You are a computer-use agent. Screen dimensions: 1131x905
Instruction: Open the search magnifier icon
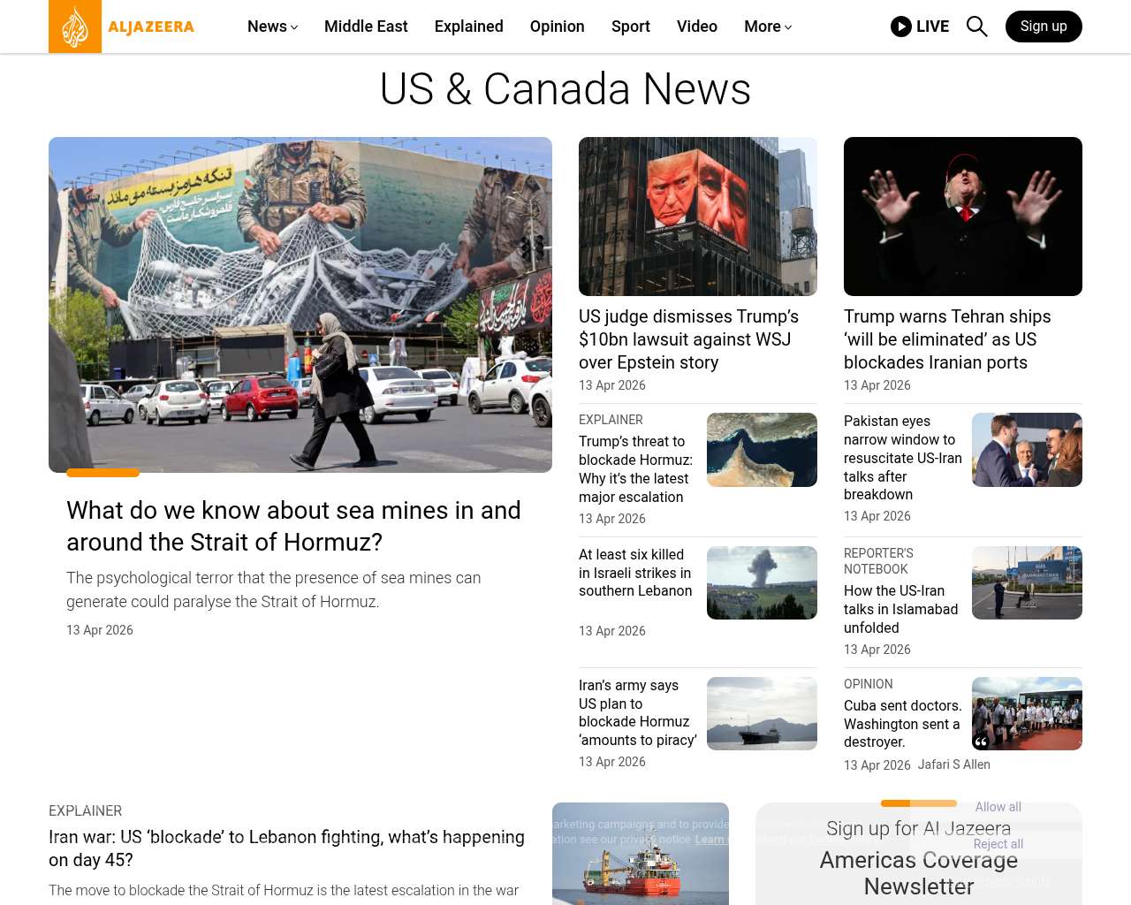tap(976, 27)
